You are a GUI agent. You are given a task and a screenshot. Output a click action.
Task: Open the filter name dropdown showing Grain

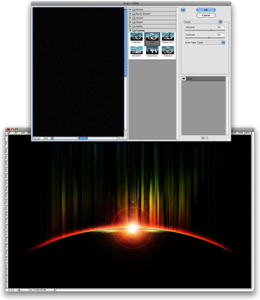(203, 22)
